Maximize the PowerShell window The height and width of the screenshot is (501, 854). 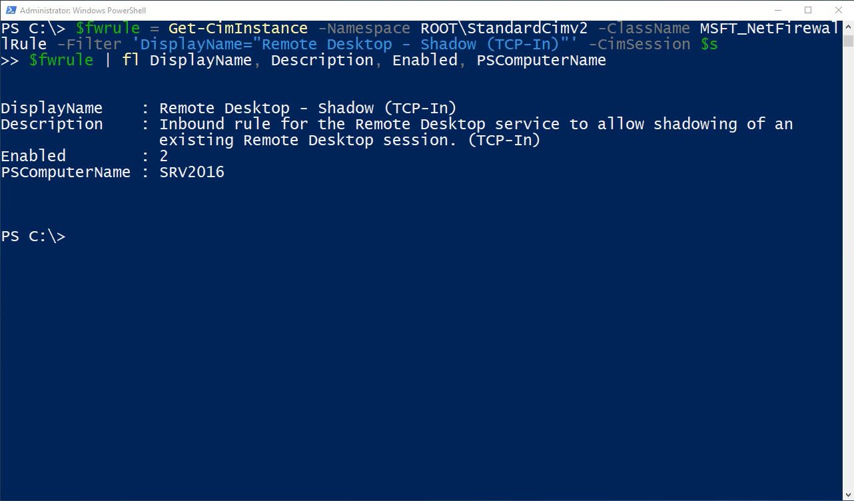[x=808, y=10]
